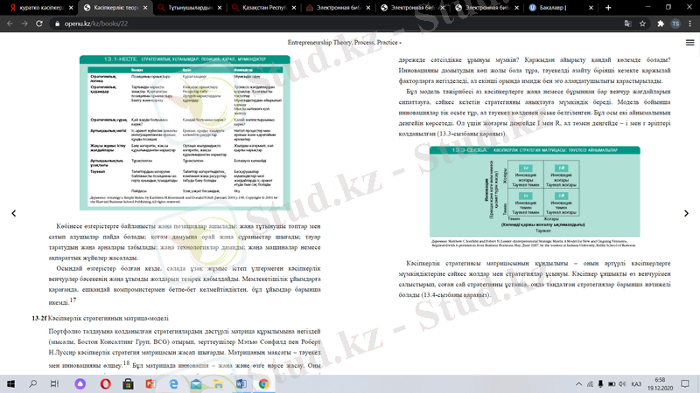The image size is (700, 393).
Task: Open Microsoft Store from taskbar
Action: 128,383
